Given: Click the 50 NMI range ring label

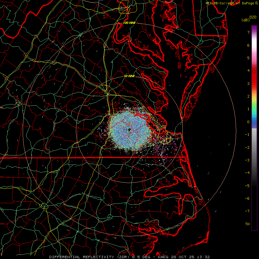Looking at the screenshot, I should click(129, 76).
